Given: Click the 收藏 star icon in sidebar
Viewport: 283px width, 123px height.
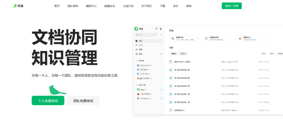Looking at the screenshot, I should tap(136, 49).
